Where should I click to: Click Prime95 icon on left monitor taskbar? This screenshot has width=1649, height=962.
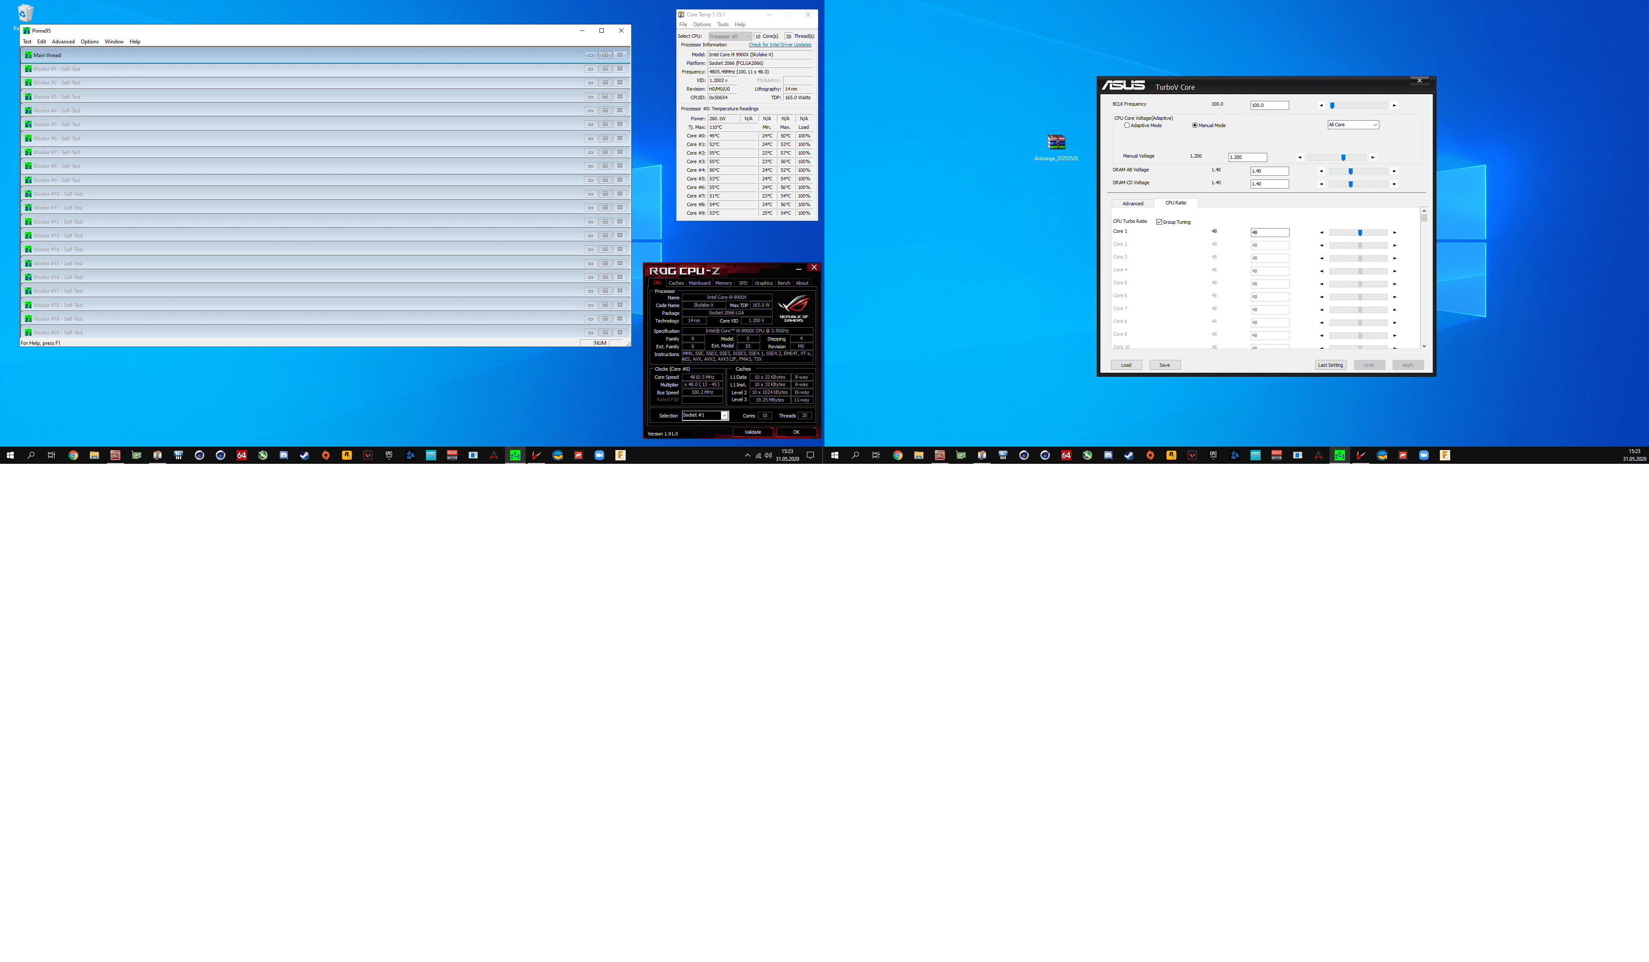[x=515, y=456]
